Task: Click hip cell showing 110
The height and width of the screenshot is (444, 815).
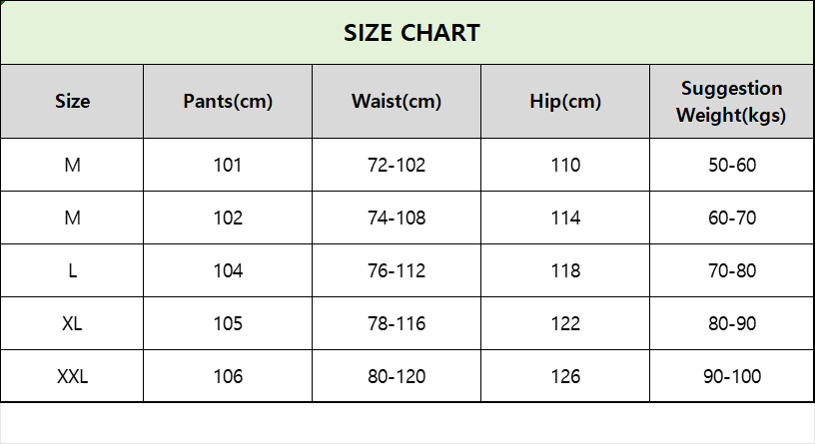Action: pos(565,165)
